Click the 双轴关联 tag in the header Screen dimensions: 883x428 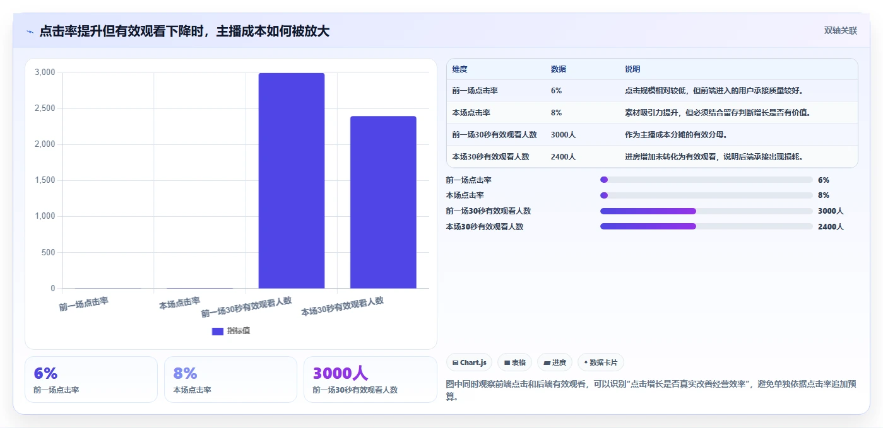click(840, 30)
